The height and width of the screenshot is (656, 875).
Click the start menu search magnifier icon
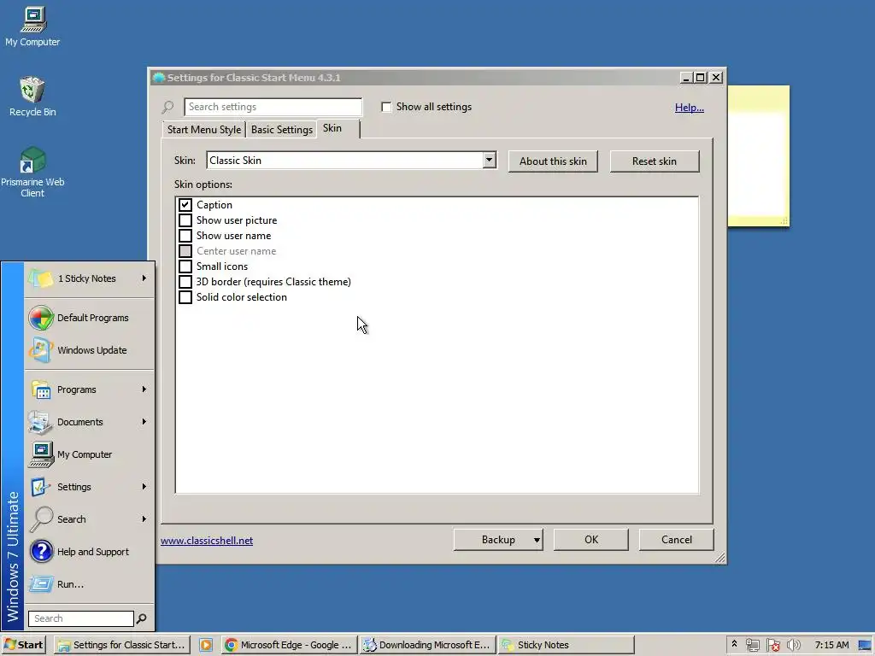pos(142,618)
